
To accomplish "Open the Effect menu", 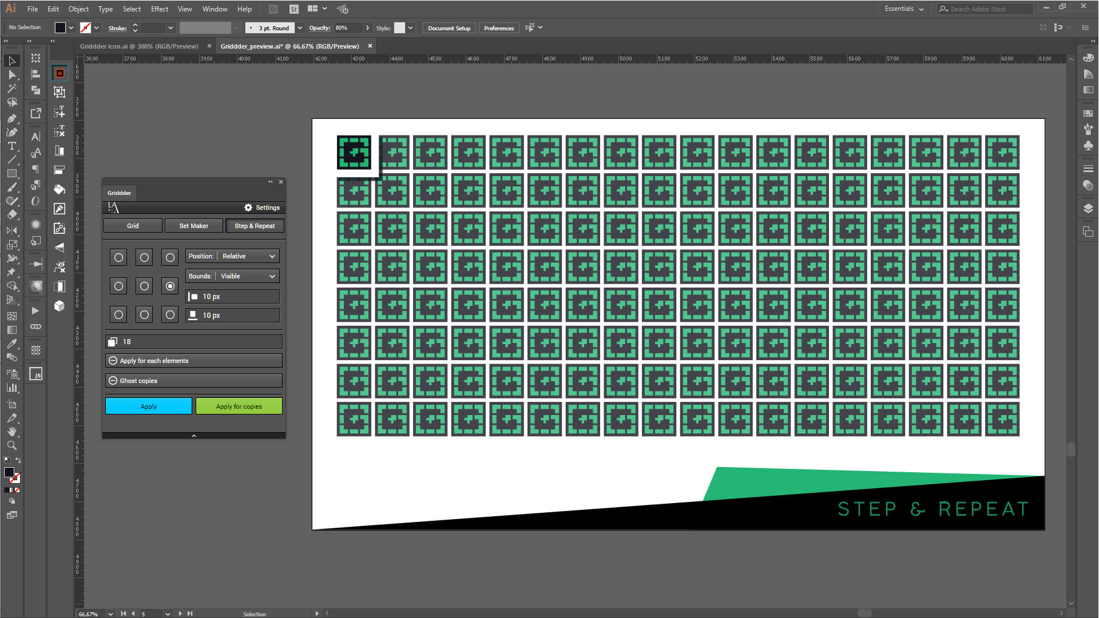I will (x=160, y=9).
